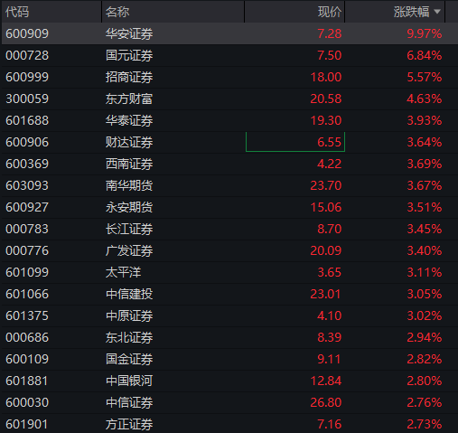Screen dimensions: 458x433
Task: Open the 中国银河 stock name
Action: tap(129, 381)
